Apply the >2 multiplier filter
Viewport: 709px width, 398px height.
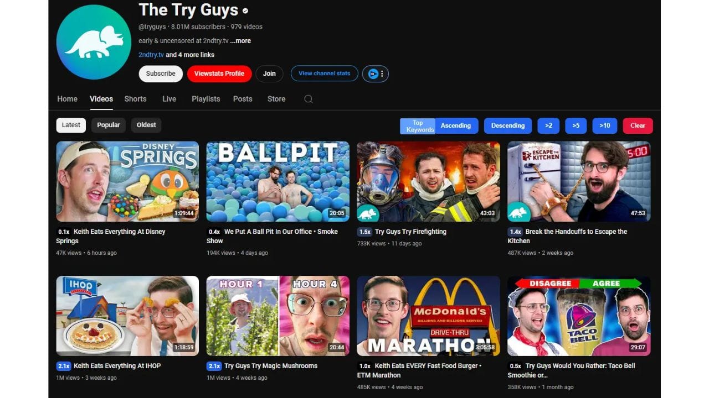click(548, 125)
